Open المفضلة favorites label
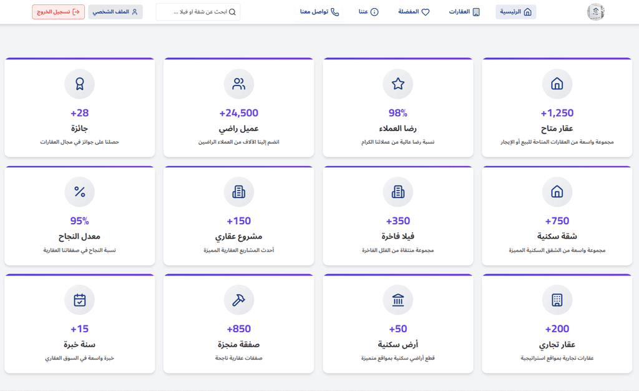Screen dimensions: 639x391 tap(408, 12)
